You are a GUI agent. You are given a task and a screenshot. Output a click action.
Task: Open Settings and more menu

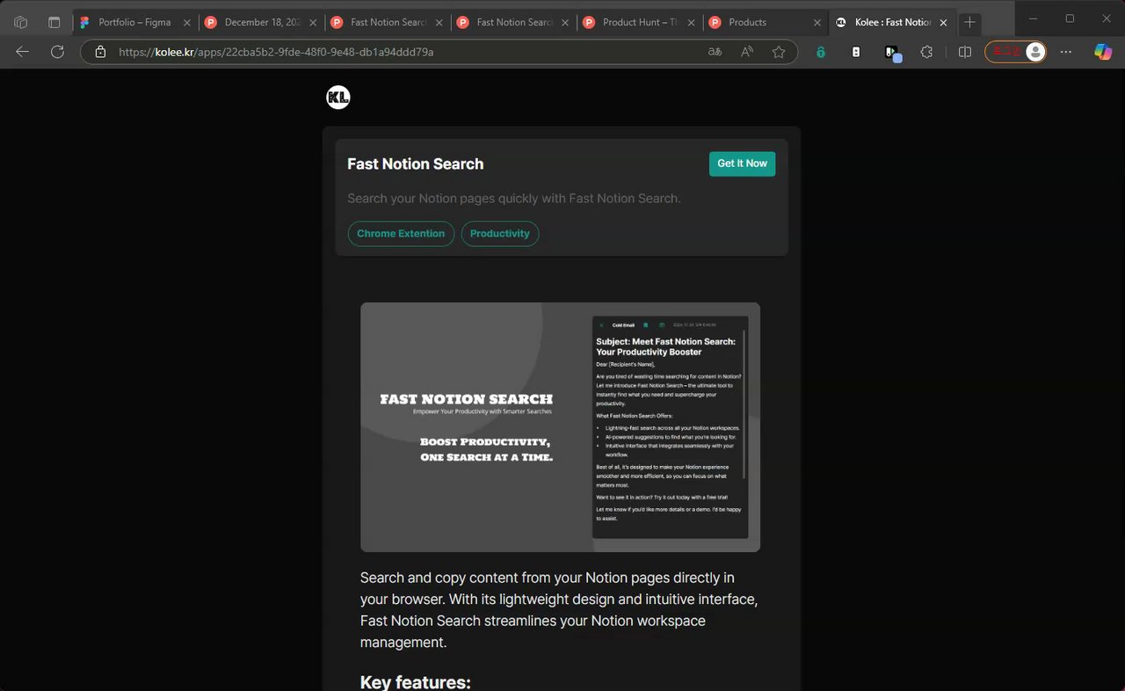pos(1066,52)
